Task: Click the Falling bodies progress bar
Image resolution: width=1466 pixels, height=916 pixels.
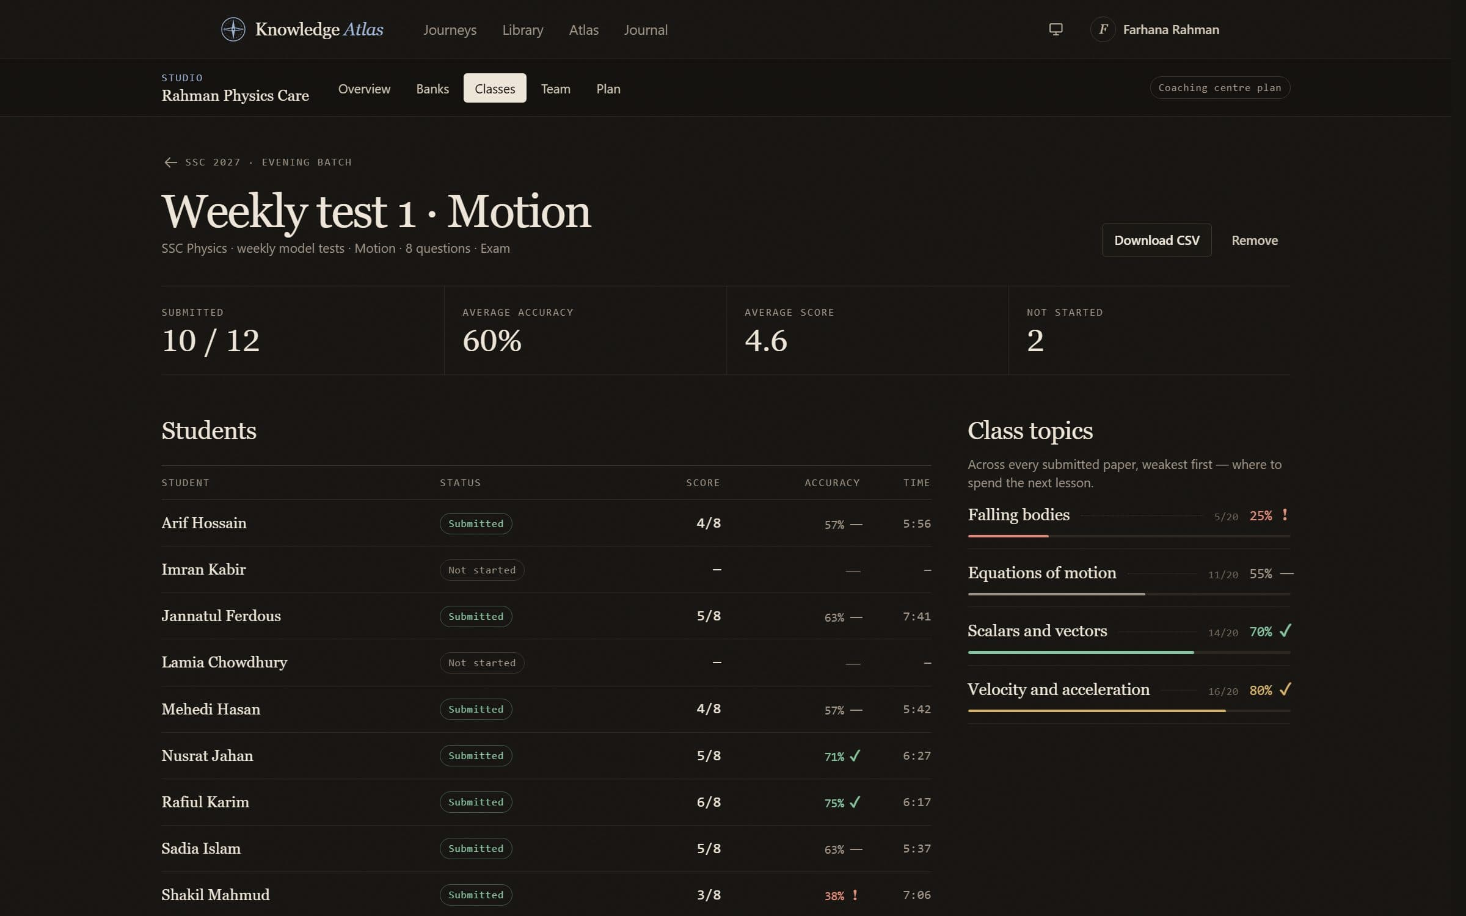Action: [1129, 536]
